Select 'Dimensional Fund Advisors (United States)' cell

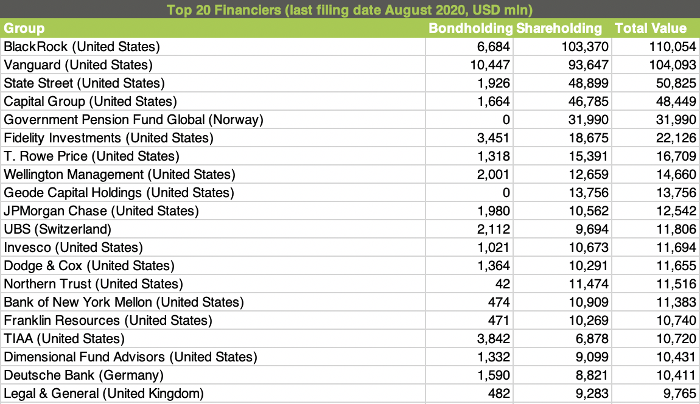[x=213, y=358]
